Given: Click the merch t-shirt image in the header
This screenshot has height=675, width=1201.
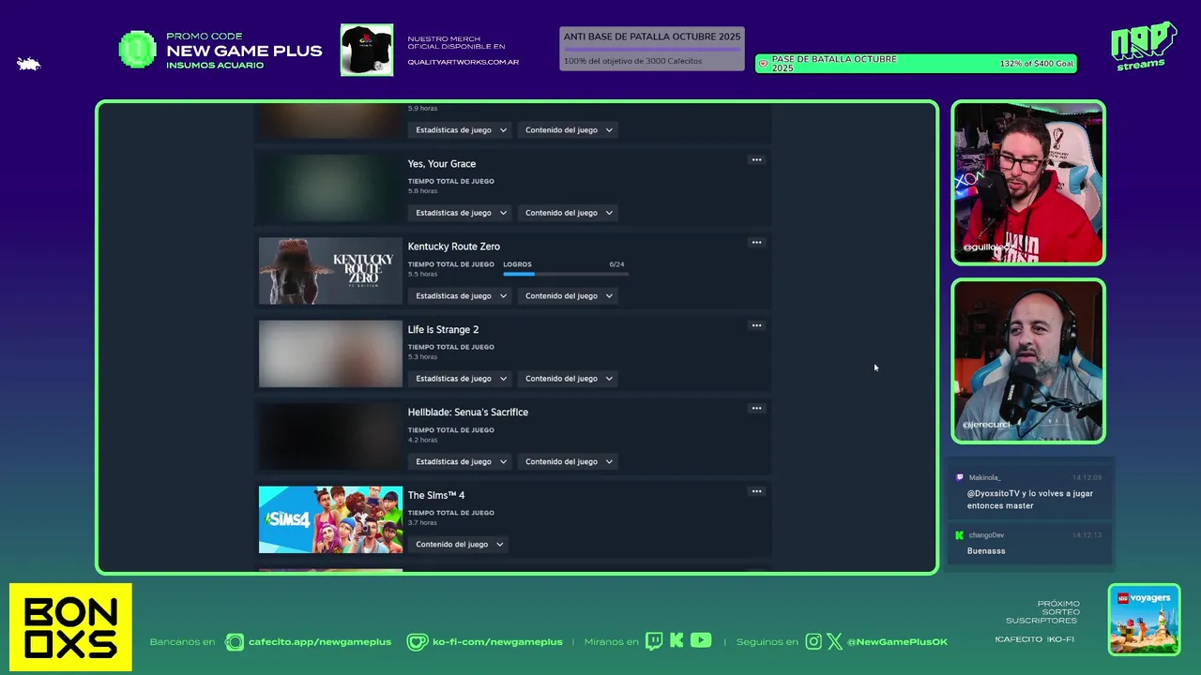Looking at the screenshot, I should tap(367, 50).
